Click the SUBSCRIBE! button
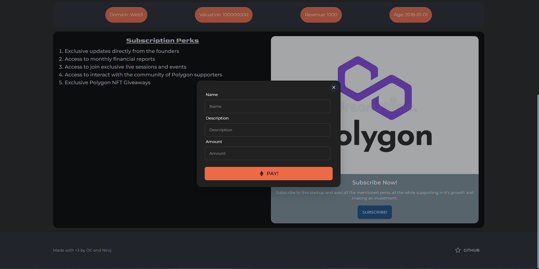539x269 pixels. [x=374, y=212]
